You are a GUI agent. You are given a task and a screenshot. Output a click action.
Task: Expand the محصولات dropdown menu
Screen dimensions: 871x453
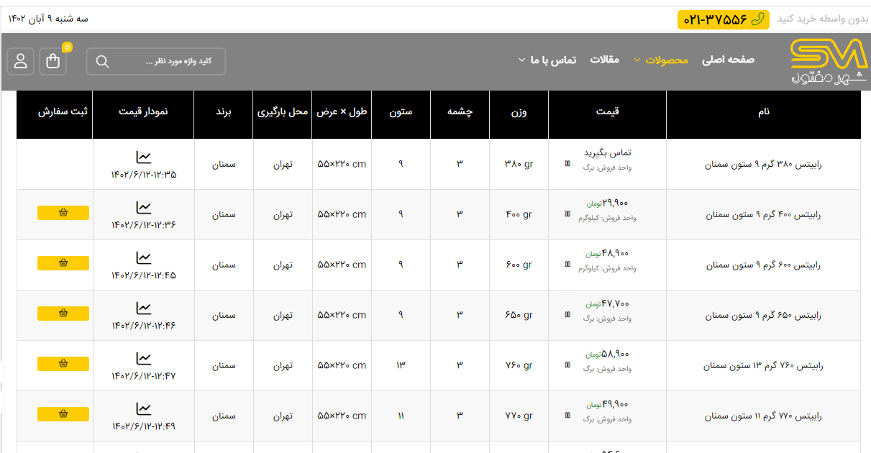(660, 60)
